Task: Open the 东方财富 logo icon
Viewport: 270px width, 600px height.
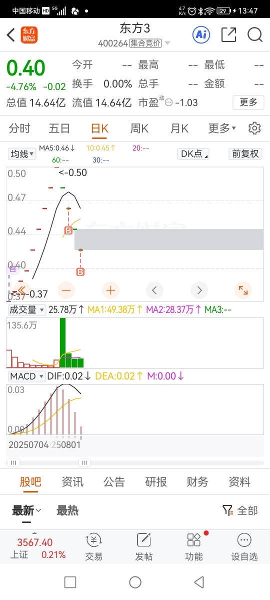Action: [29, 35]
